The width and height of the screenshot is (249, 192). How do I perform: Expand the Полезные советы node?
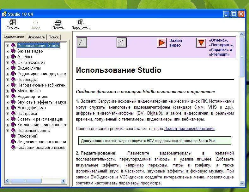pos(7,131)
